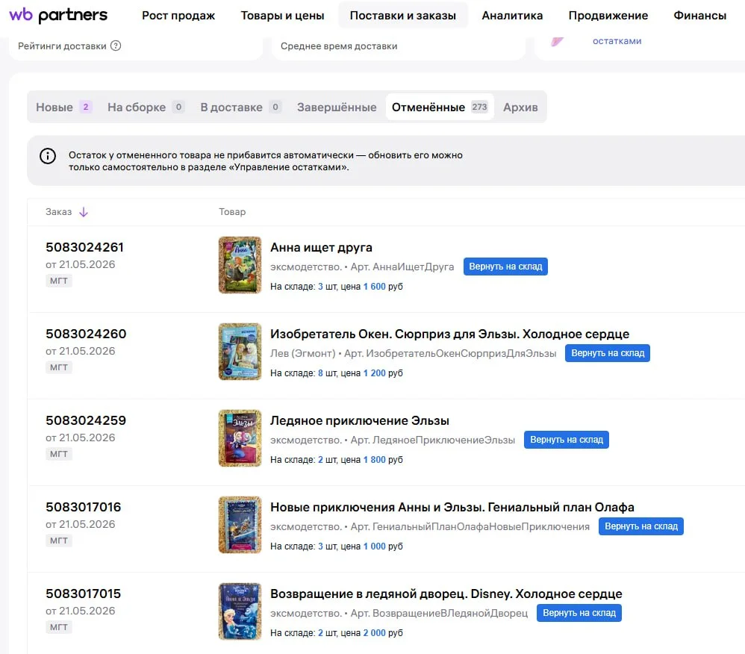Click Новые приключения Анны и Эльзы title
This screenshot has height=654, width=745.
tap(452, 507)
